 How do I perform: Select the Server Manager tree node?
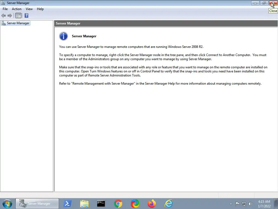coord(15,23)
